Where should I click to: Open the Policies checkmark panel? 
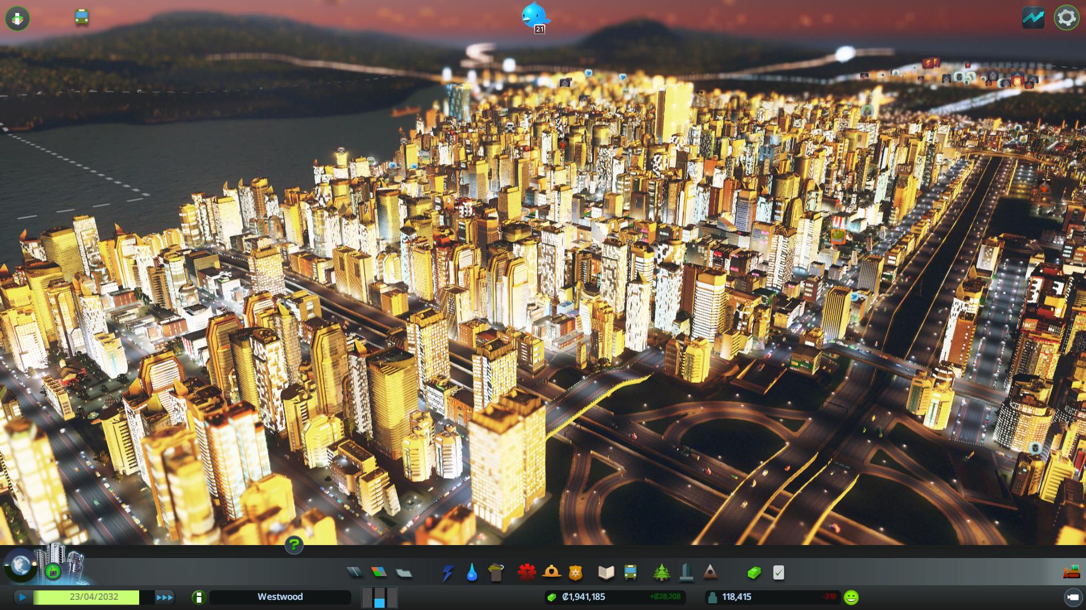(779, 573)
